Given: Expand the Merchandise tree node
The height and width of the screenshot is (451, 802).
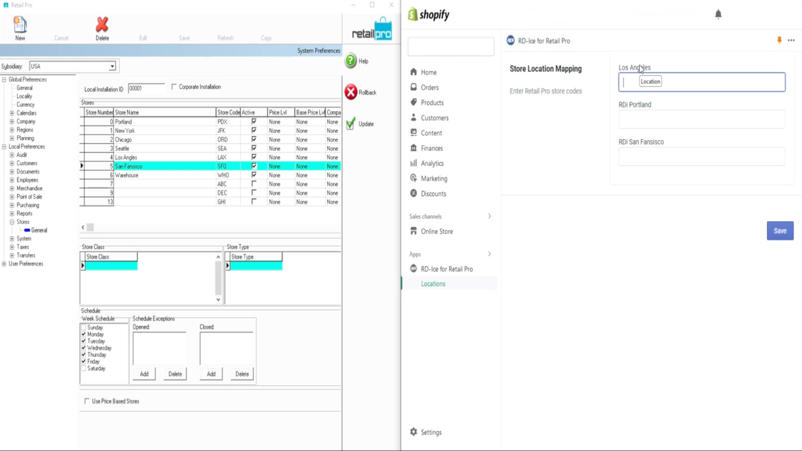Looking at the screenshot, I should 12,188.
